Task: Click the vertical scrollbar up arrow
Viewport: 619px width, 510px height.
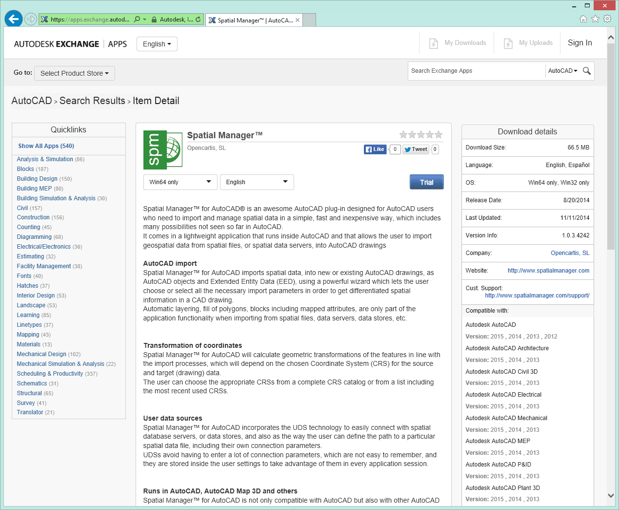Action: point(611,38)
